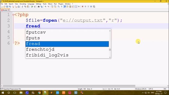Click autocomplete list scroll down arrow
This screenshot has height=95, width=169.
(110, 57)
